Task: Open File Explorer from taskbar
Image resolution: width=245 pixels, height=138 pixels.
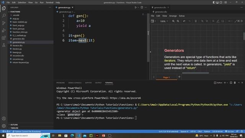Action: tap(60, 135)
